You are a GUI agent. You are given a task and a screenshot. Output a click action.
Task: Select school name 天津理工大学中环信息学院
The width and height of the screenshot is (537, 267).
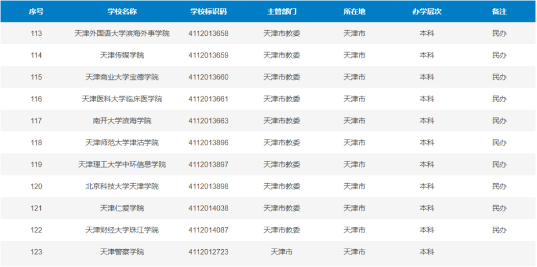pos(122,165)
